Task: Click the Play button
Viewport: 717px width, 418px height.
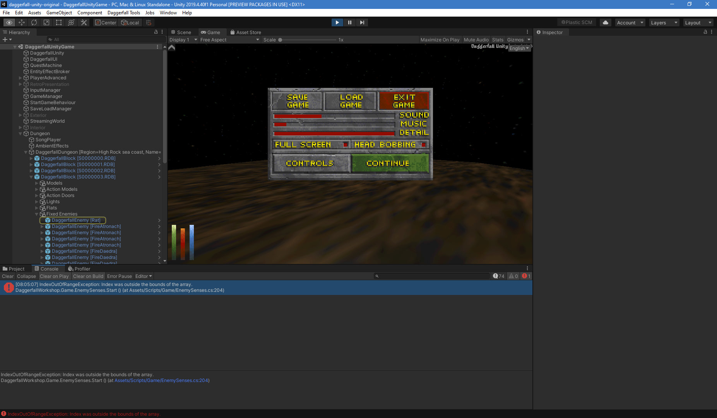Action: tap(337, 22)
